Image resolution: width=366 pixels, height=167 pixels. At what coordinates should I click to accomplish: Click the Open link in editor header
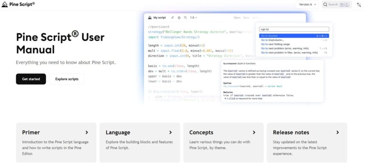pyautogui.click(x=237, y=17)
